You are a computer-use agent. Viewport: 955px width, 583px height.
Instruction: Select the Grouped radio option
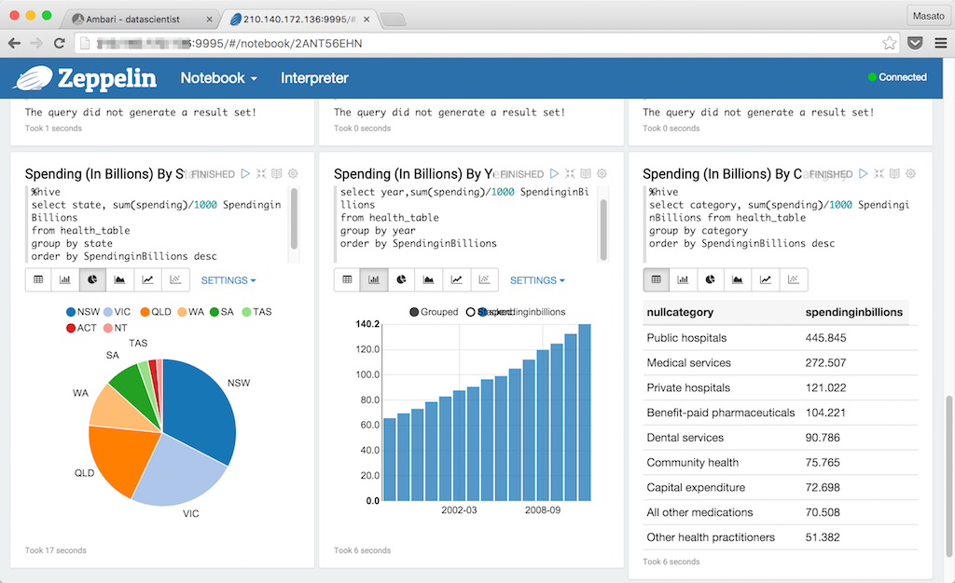(x=414, y=312)
